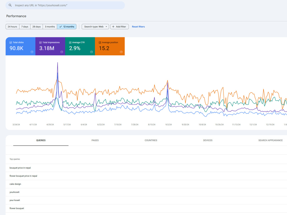287x215 pixels.
Task: Click plus icon on Add filter
Action: 113,27
